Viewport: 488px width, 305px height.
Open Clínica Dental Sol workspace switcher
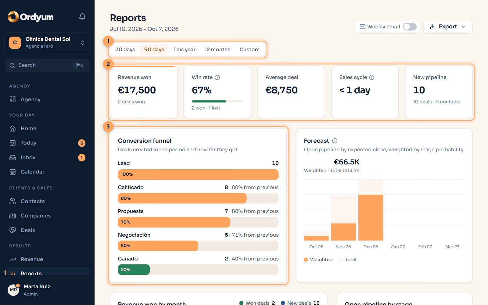pyautogui.click(x=47, y=43)
